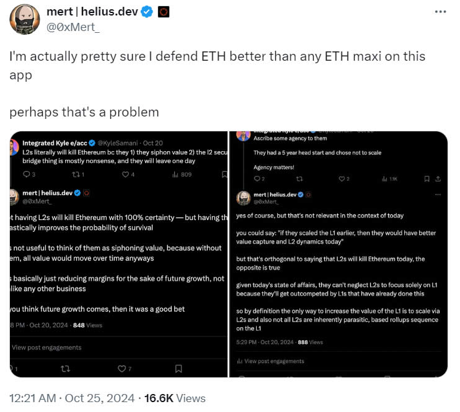Open the more options menu on mert's post
The height and width of the screenshot is (412, 460).
pyautogui.click(x=440, y=12)
